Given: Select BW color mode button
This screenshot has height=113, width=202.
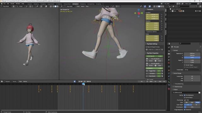Looking at the screenshot, I should point(187,102).
